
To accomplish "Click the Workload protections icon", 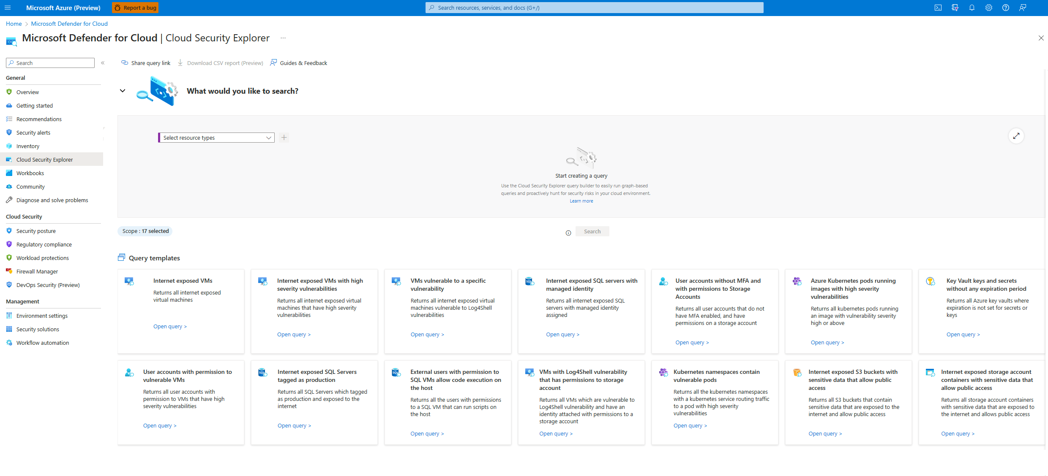I will pos(9,258).
